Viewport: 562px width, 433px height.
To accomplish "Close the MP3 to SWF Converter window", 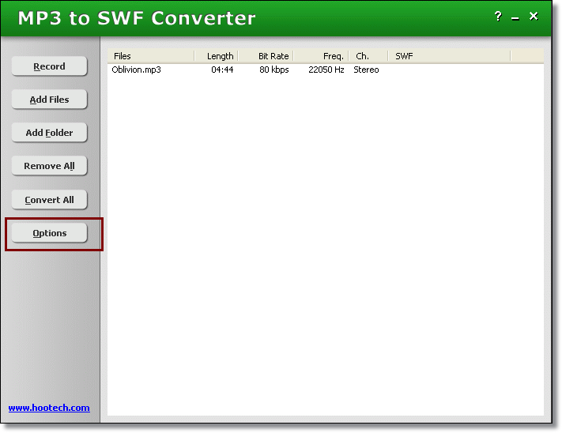I will pos(534,16).
